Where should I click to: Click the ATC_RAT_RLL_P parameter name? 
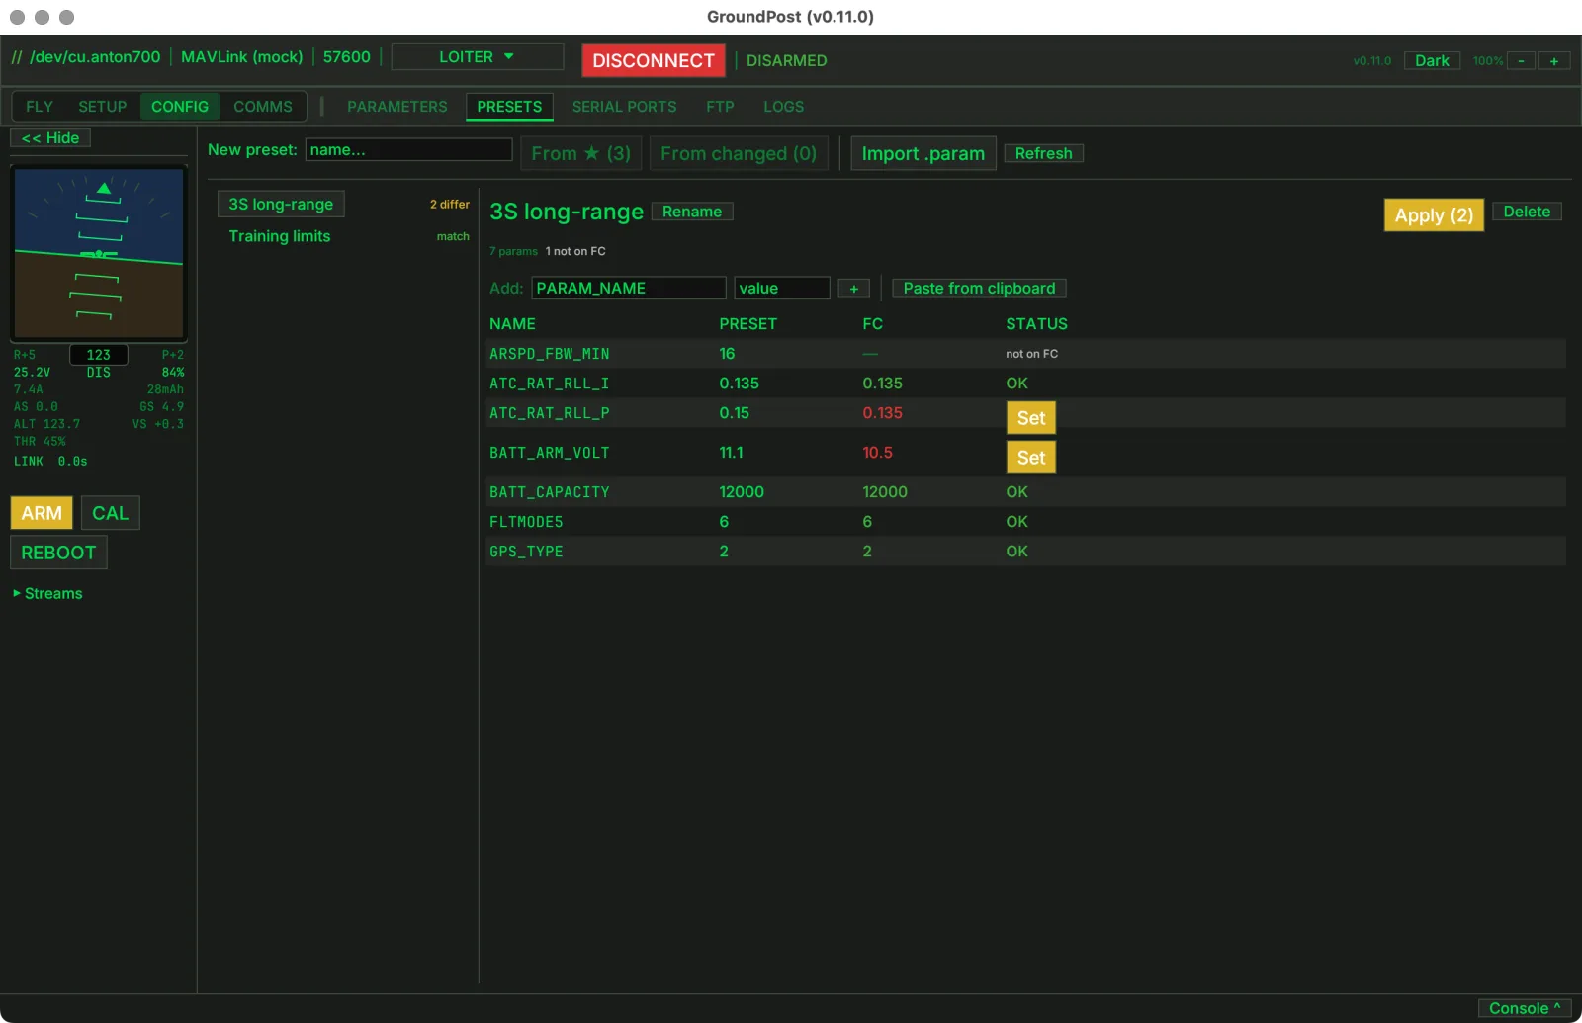tap(549, 413)
